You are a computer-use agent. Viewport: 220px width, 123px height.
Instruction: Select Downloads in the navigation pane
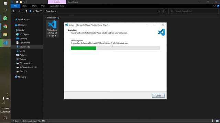point(24,47)
